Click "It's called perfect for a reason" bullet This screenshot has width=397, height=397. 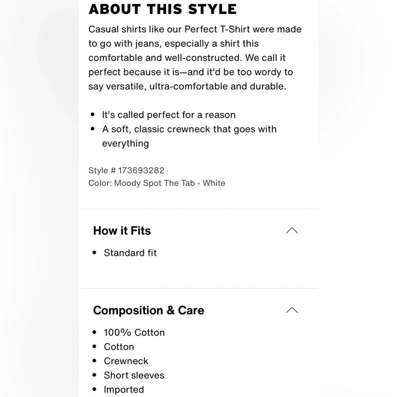169,115
